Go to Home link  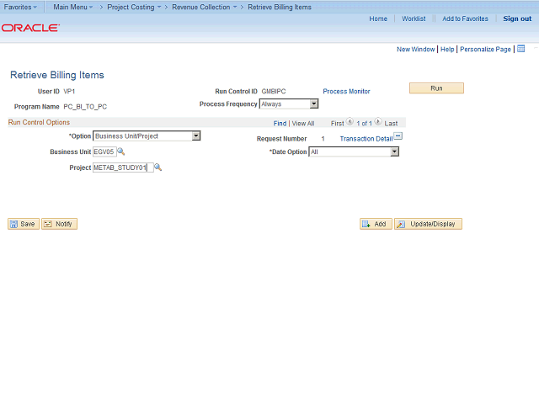coord(378,19)
